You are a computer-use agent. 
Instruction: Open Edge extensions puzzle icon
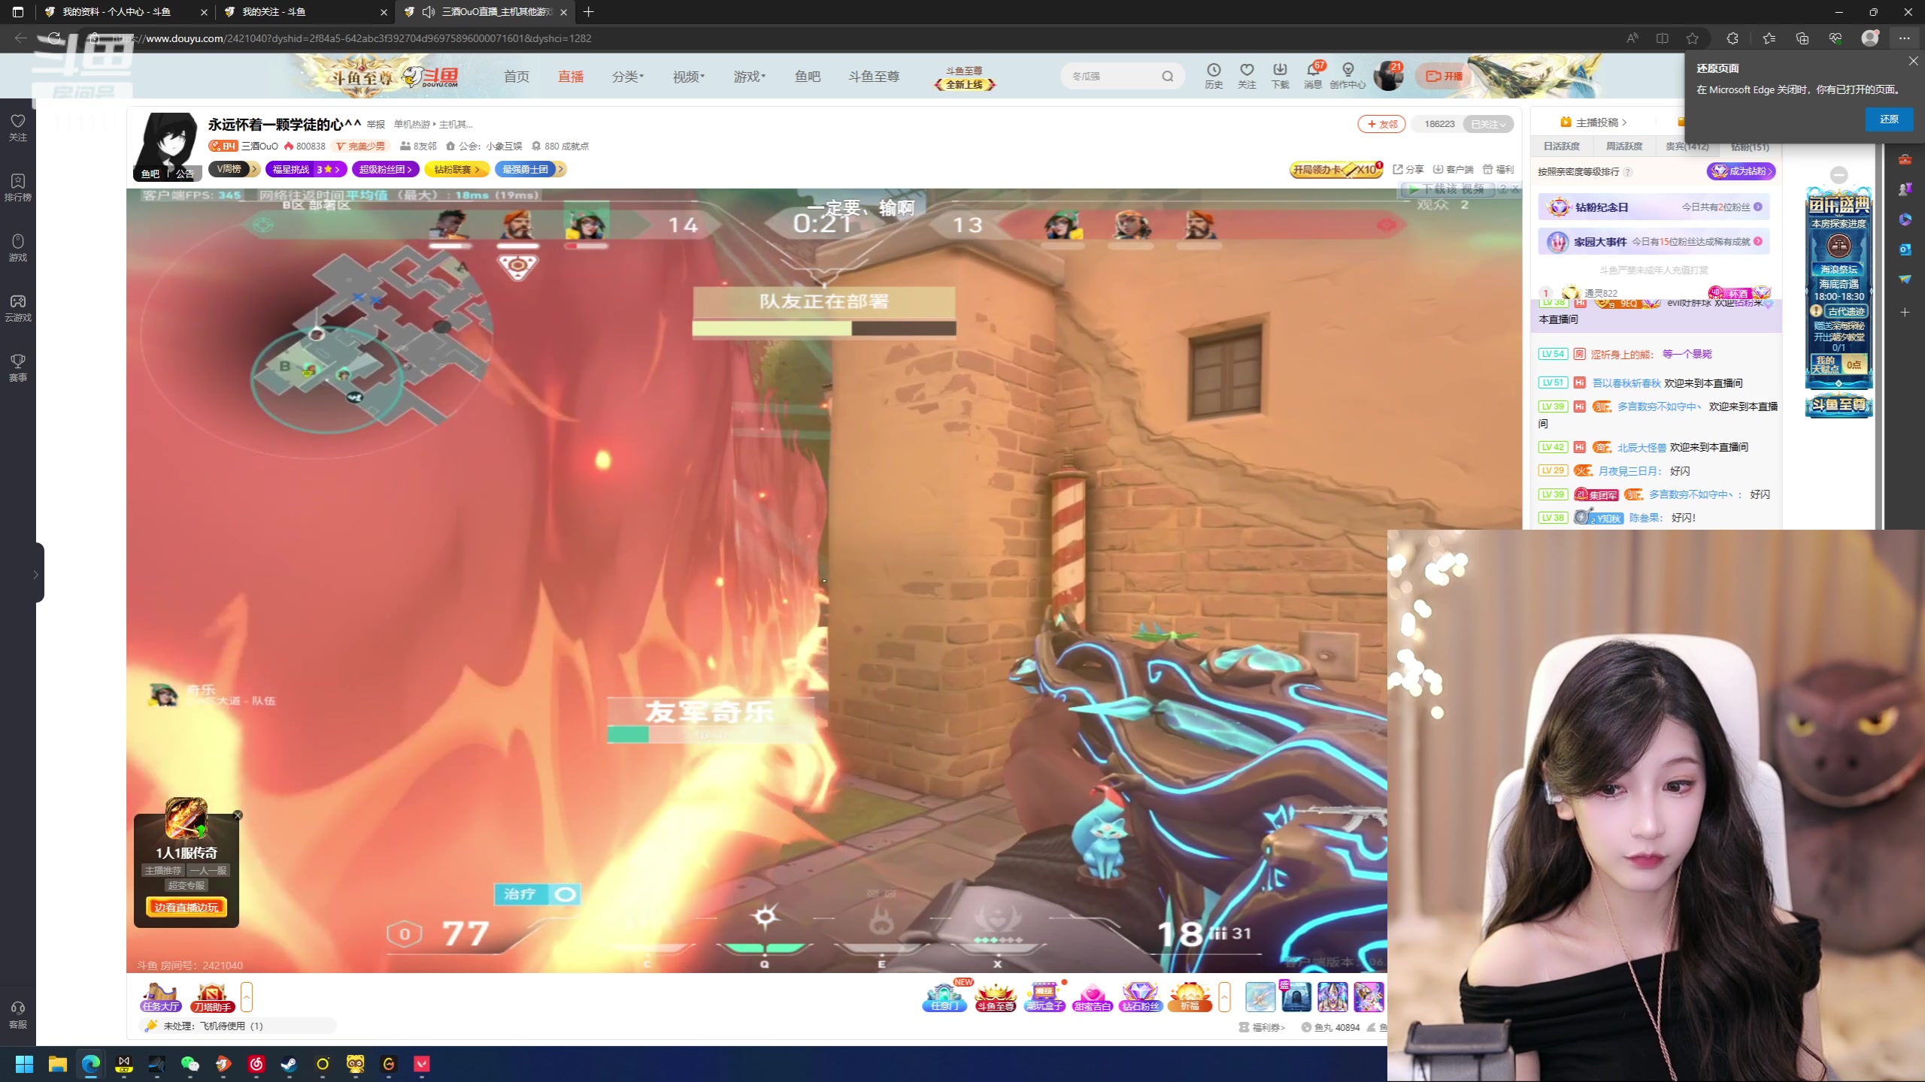(1732, 38)
